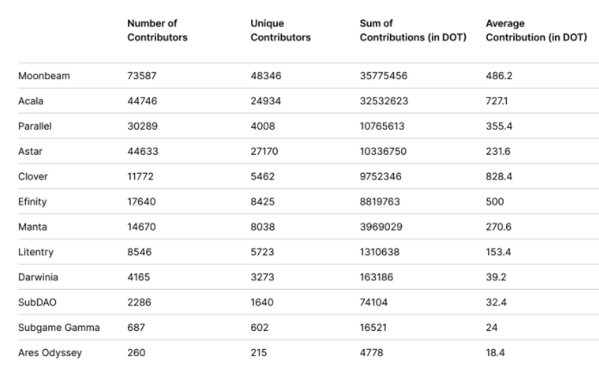Viewport: 599px width, 368px height.
Task: Select the Manta row label
Action: (33, 227)
